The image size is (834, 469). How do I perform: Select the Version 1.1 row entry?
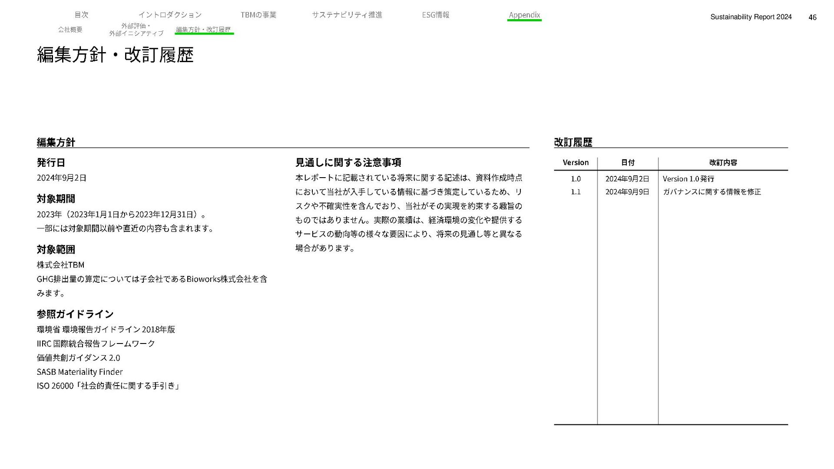point(576,192)
